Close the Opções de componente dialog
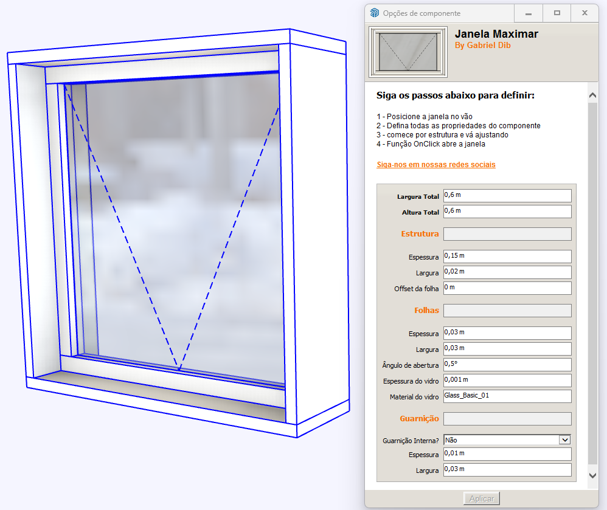Viewport: 607px width, 510px height. click(584, 13)
